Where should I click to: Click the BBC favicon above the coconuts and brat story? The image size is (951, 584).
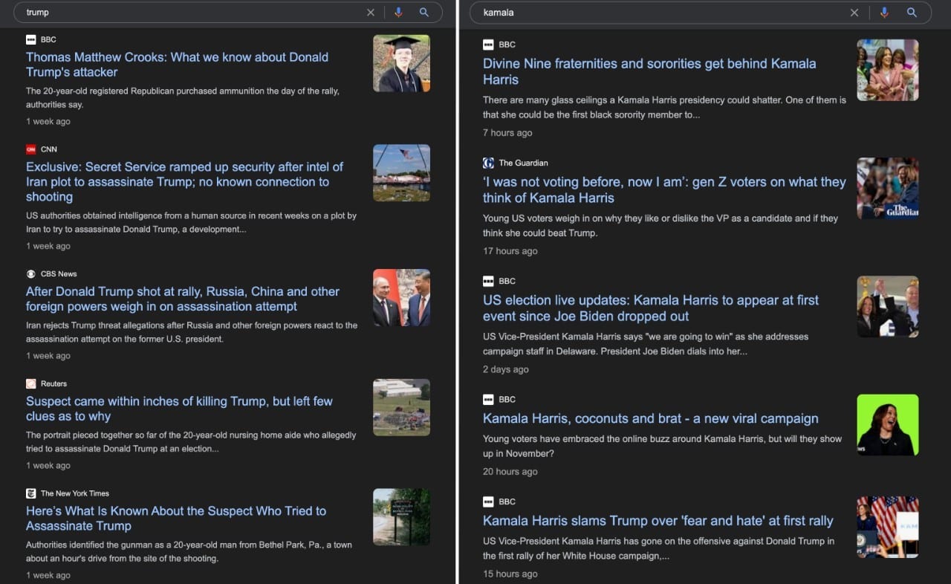(x=488, y=399)
